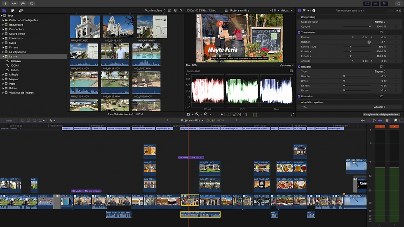Click Enregistrer le préréglage d'effets button
The width and height of the screenshot is (404, 227).
tap(381, 115)
